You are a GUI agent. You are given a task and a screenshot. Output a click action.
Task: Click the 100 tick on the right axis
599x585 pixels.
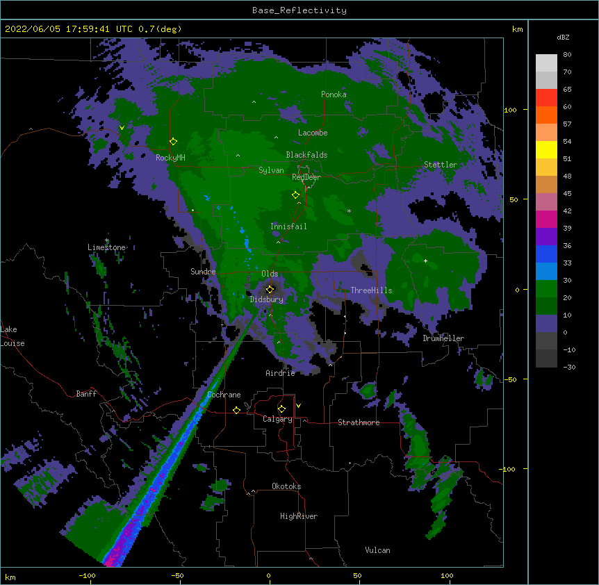point(510,110)
